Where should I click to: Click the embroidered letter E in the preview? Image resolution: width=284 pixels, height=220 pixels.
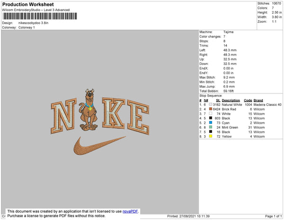(x=138, y=117)
